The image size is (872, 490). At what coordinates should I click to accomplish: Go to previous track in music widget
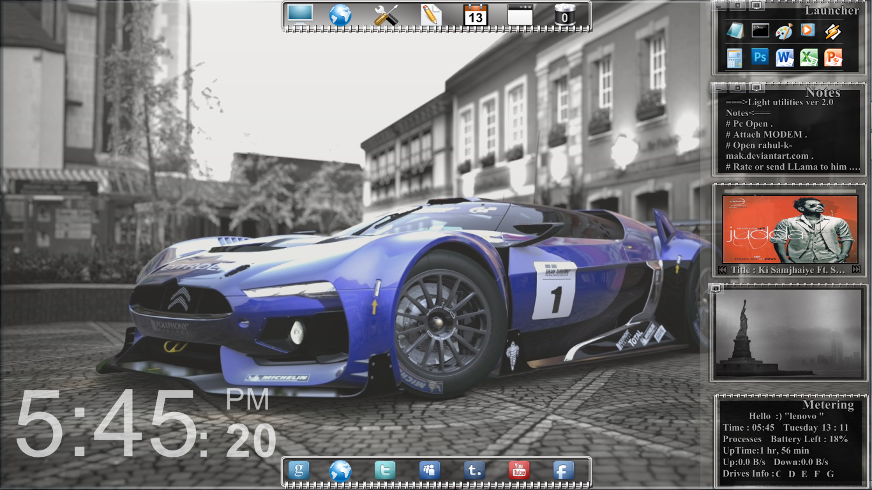722,270
